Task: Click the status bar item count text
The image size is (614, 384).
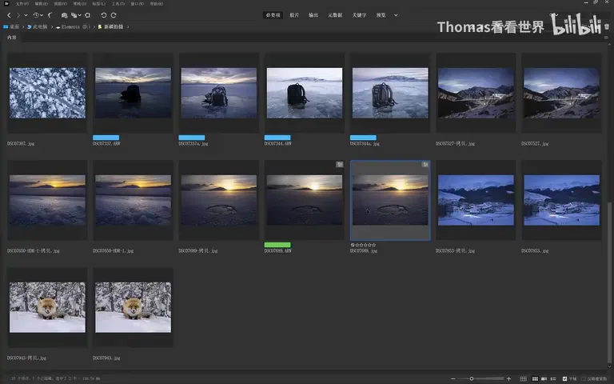Action: pyautogui.click(x=55, y=378)
